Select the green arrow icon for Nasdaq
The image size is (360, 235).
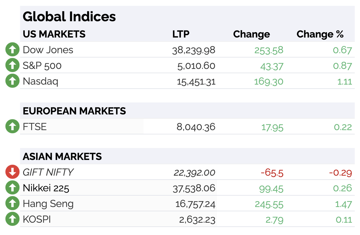[12, 81]
